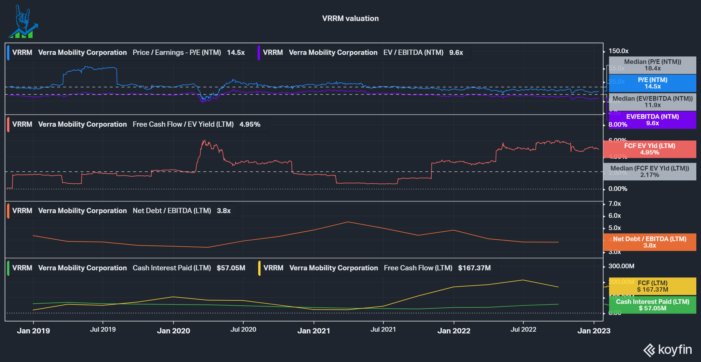
Task: Click the red FCF EV Yld 4.95% tag
Action: click(649, 149)
